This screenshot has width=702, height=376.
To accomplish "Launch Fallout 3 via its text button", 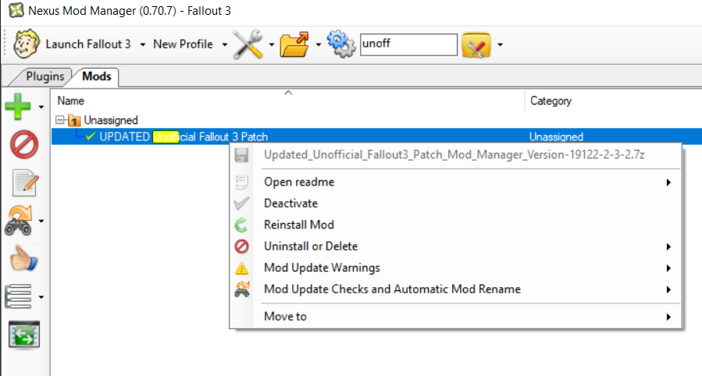I will tap(88, 44).
